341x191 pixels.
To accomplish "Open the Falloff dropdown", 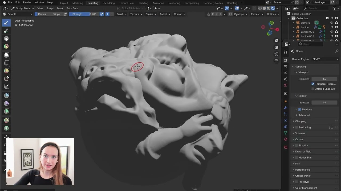I will pos(165,14).
